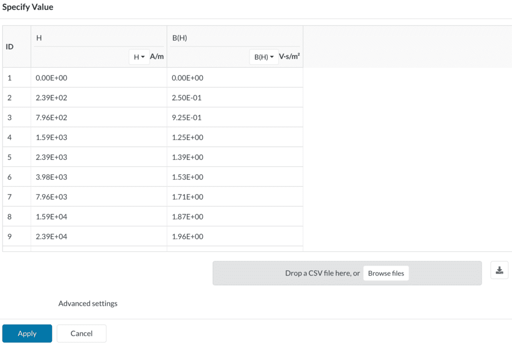Click the ID column header
Screen dimensions: 512x344
(10, 47)
